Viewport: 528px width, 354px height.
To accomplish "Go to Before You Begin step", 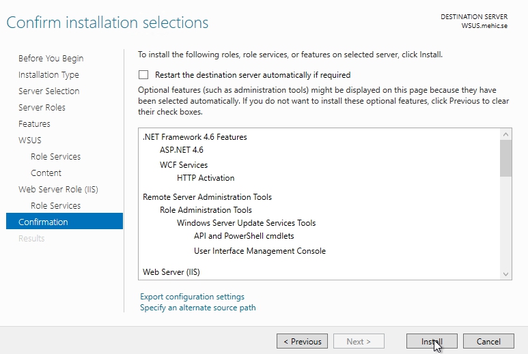I will pyautogui.click(x=51, y=59).
